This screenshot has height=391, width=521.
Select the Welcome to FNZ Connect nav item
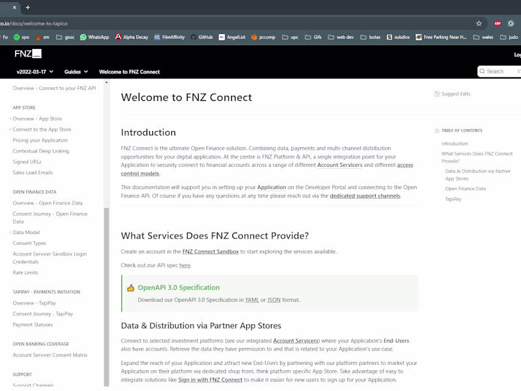[129, 72]
